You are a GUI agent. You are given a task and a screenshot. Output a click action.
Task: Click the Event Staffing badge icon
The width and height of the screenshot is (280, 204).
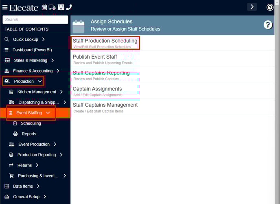click(11, 113)
